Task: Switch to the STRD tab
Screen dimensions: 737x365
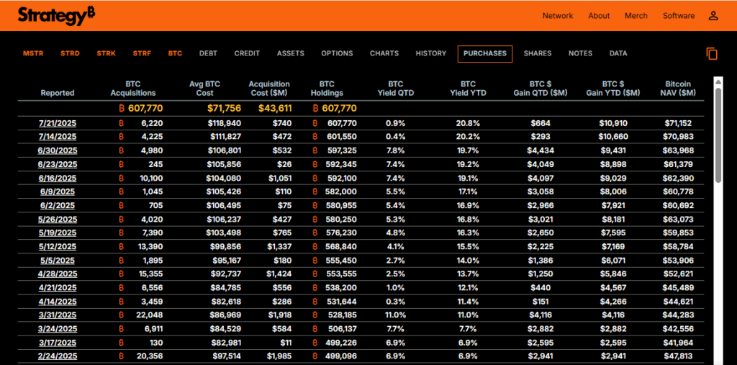Action: click(x=70, y=53)
